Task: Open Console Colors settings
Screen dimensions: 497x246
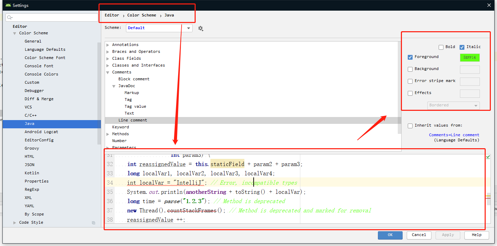Action: 42,74
